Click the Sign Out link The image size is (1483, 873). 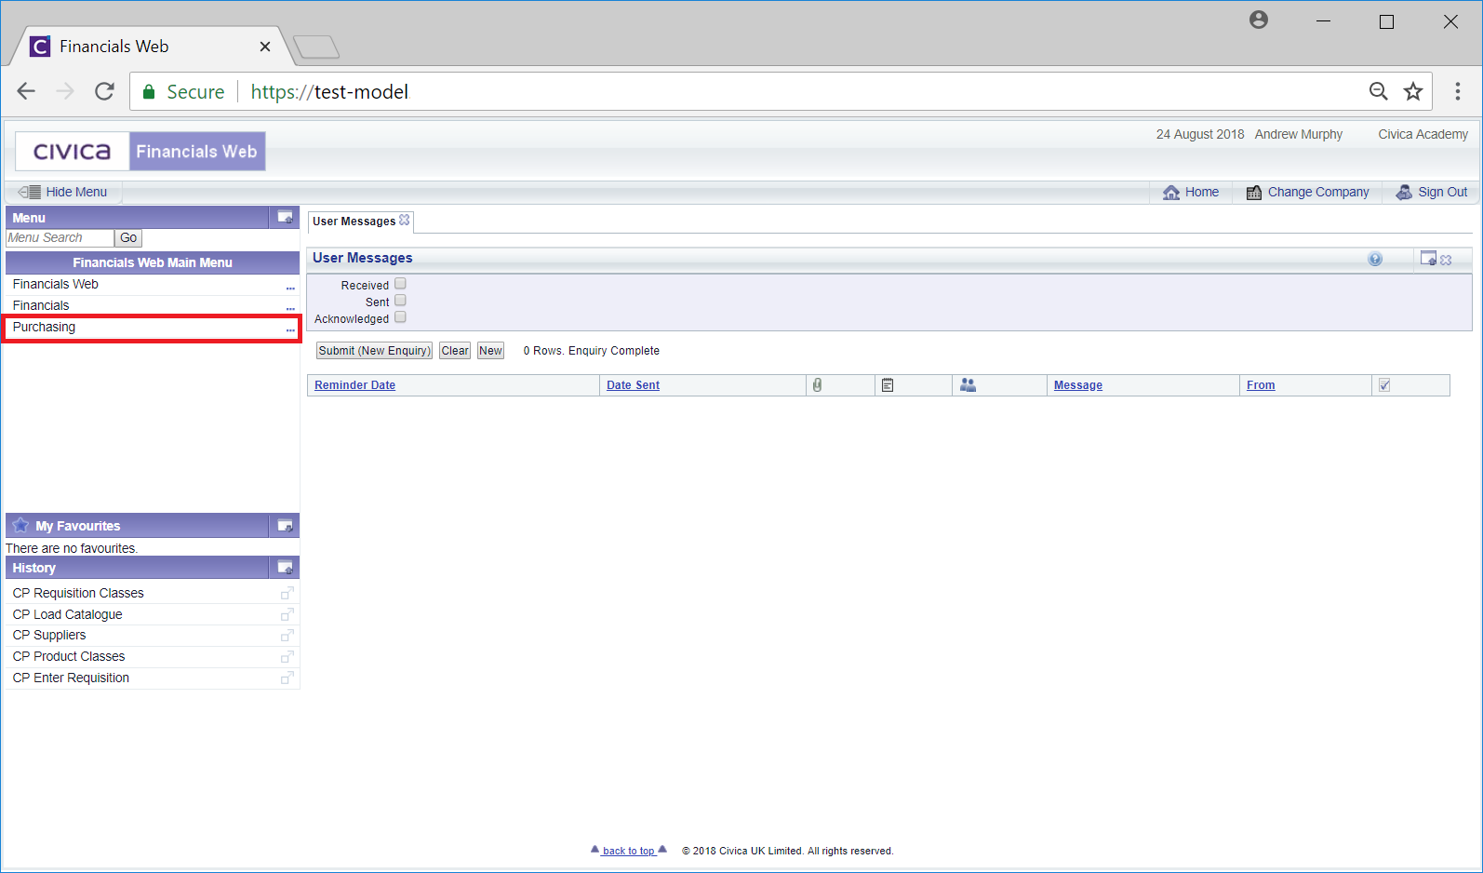click(x=1443, y=192)
